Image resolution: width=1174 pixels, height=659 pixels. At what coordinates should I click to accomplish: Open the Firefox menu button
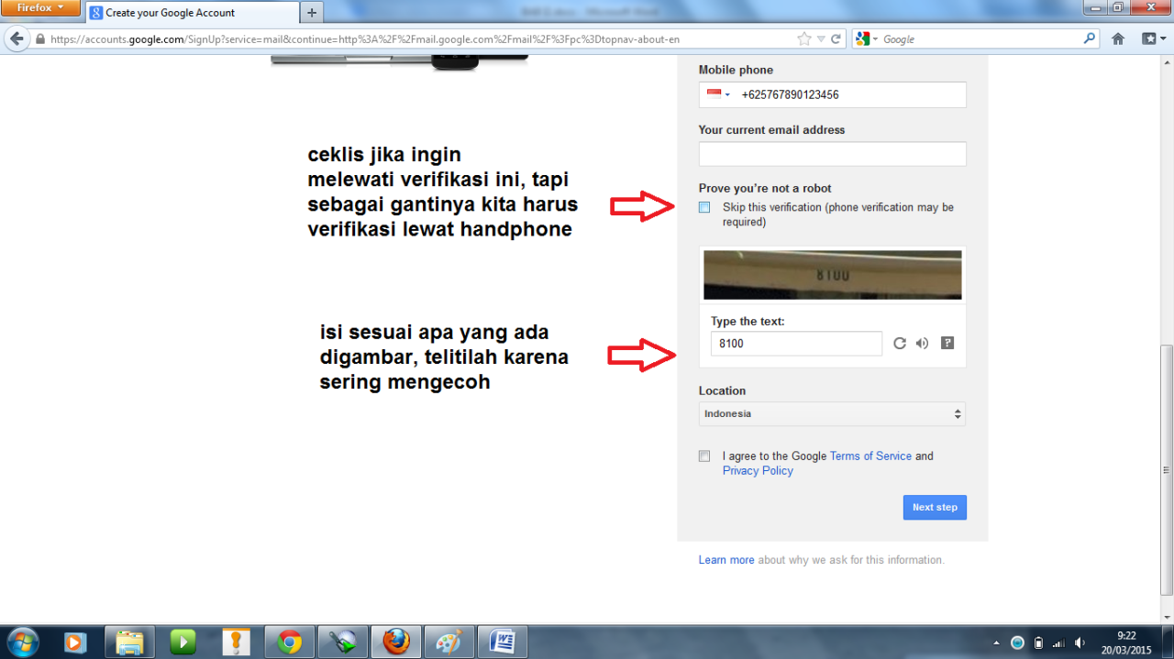[40, 8]
